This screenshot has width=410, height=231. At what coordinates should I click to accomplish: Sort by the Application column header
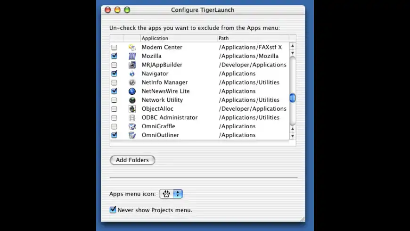[179, 38]
